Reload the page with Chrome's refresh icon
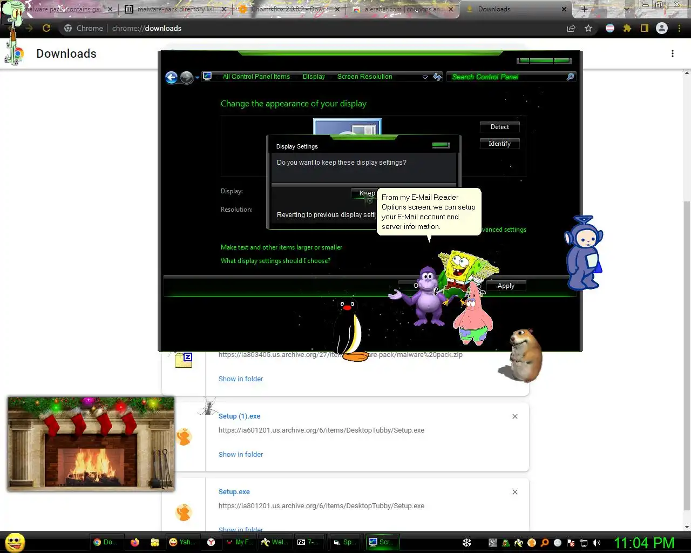Image resolution: width=691 pixels, height=553 pixels. (46, 28)
